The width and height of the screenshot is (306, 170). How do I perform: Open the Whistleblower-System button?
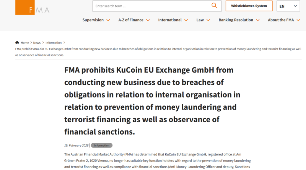click(249, 6)
